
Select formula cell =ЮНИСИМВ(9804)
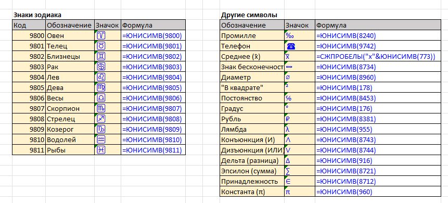pyautogui.click(x=153, y=77)
